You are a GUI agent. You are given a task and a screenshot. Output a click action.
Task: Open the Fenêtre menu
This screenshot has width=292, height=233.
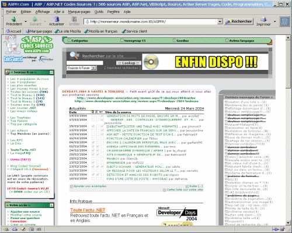(x=113, y=12)
